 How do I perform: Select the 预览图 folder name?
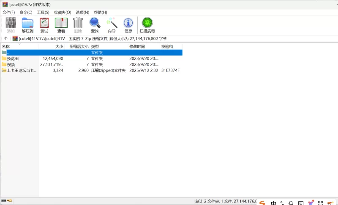pyautogui.click(x=13, y=59)
